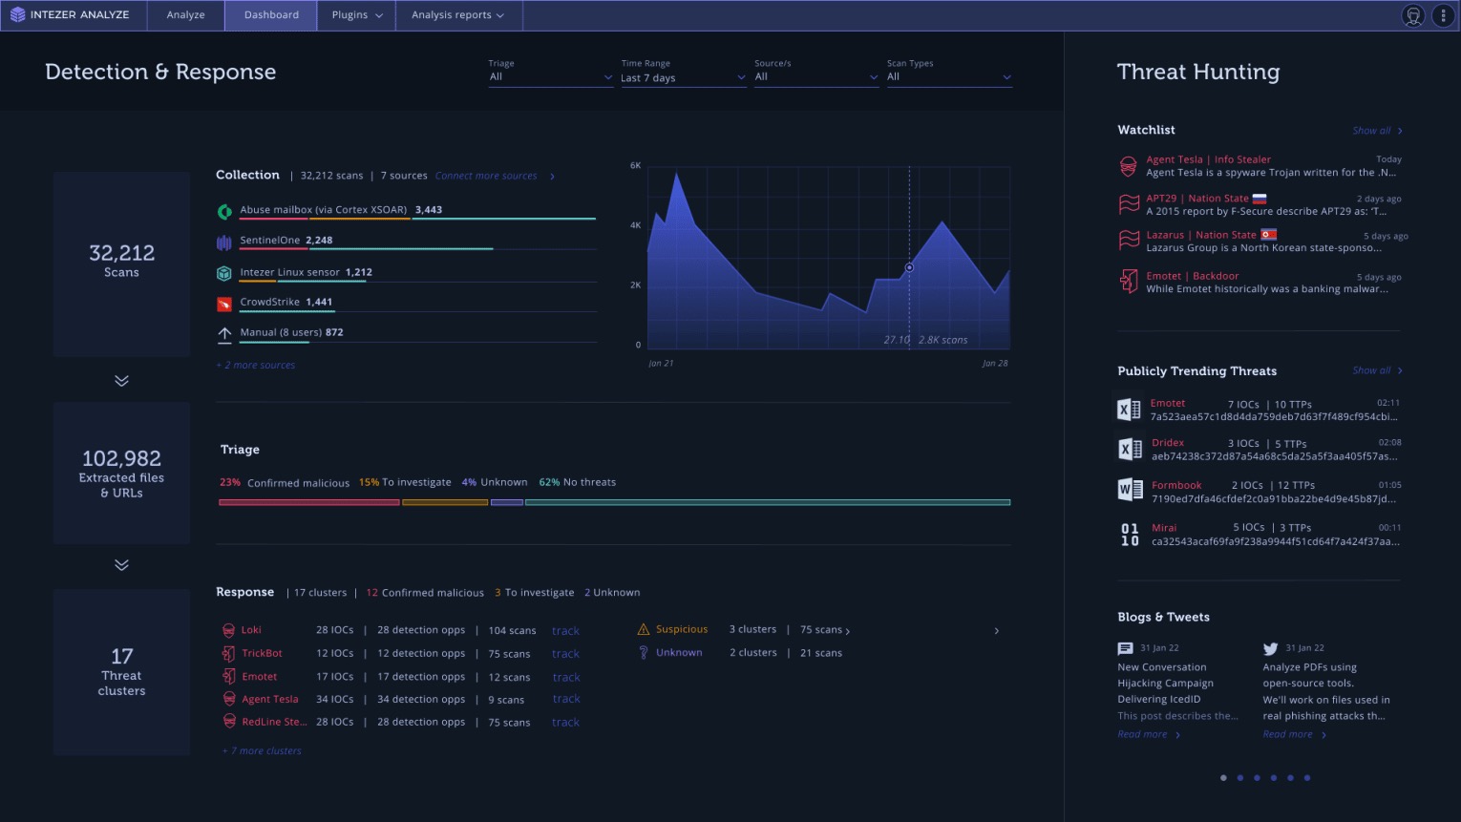Click the Agent Tesla cluster icon in Response
Image resolution: width=1461 pixels, height=822 pixels.
[228, 699]
